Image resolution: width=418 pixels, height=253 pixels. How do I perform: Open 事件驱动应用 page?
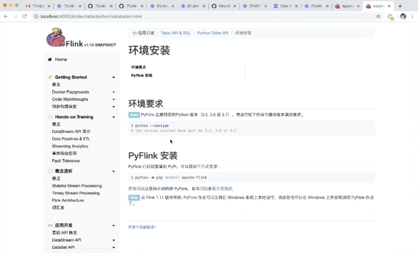click(64, 153)
